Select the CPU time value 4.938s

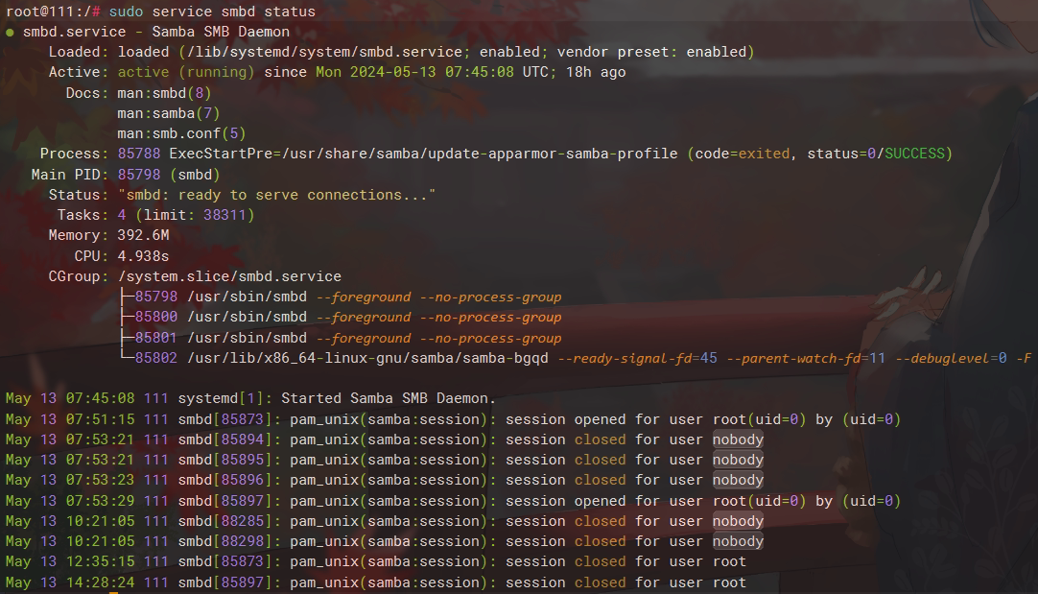click(143, 256)
